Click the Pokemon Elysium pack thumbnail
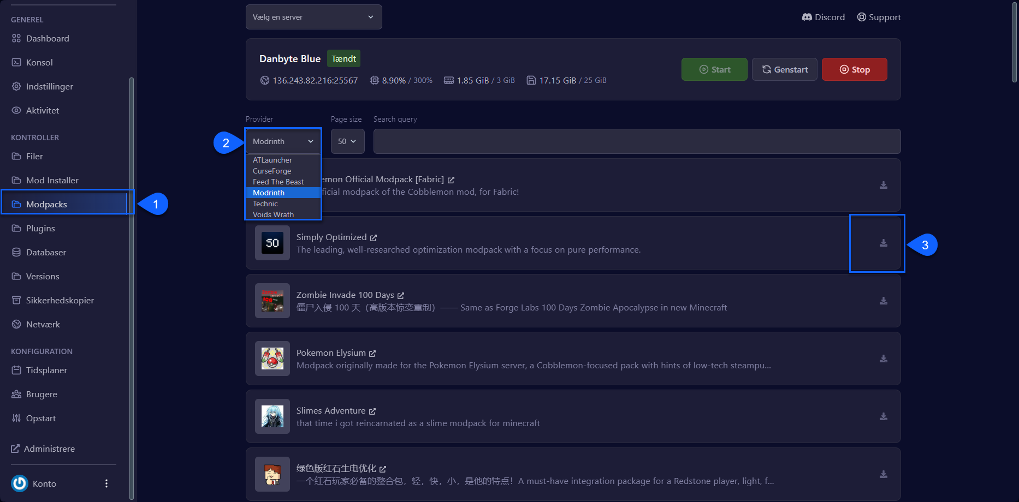The width and height of the screenshot is (1019, 502). [272, 358]
